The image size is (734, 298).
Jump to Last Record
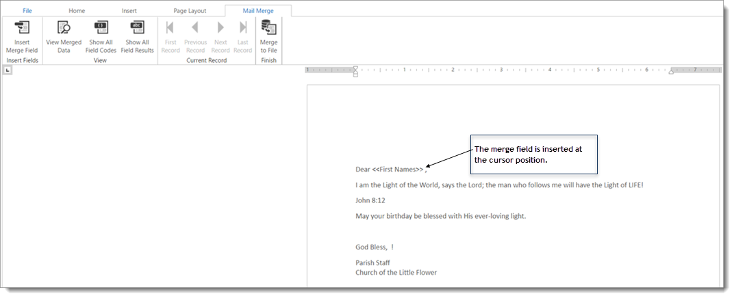click(242, 37)
